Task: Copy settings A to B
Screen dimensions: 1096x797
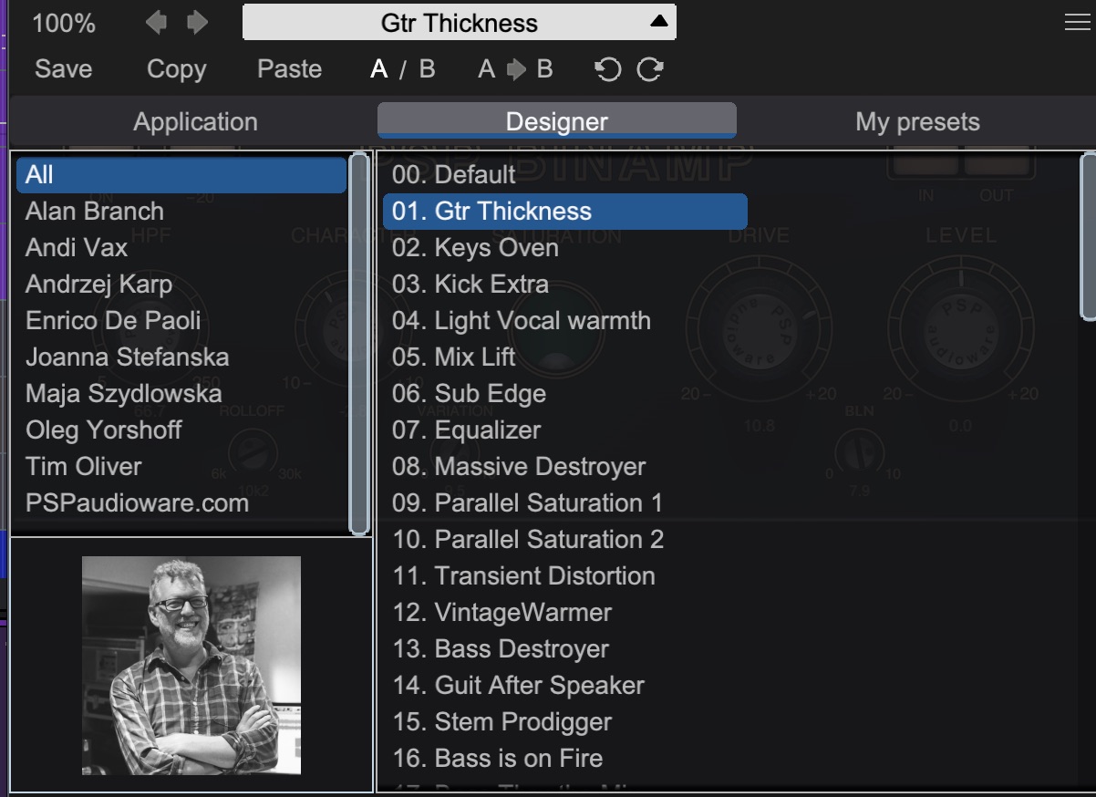Action: [515, 70]
